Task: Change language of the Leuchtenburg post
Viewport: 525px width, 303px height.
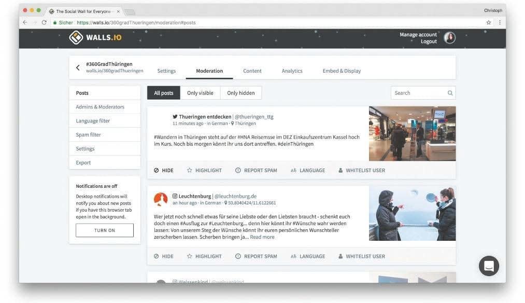Action: pos(308,256)
